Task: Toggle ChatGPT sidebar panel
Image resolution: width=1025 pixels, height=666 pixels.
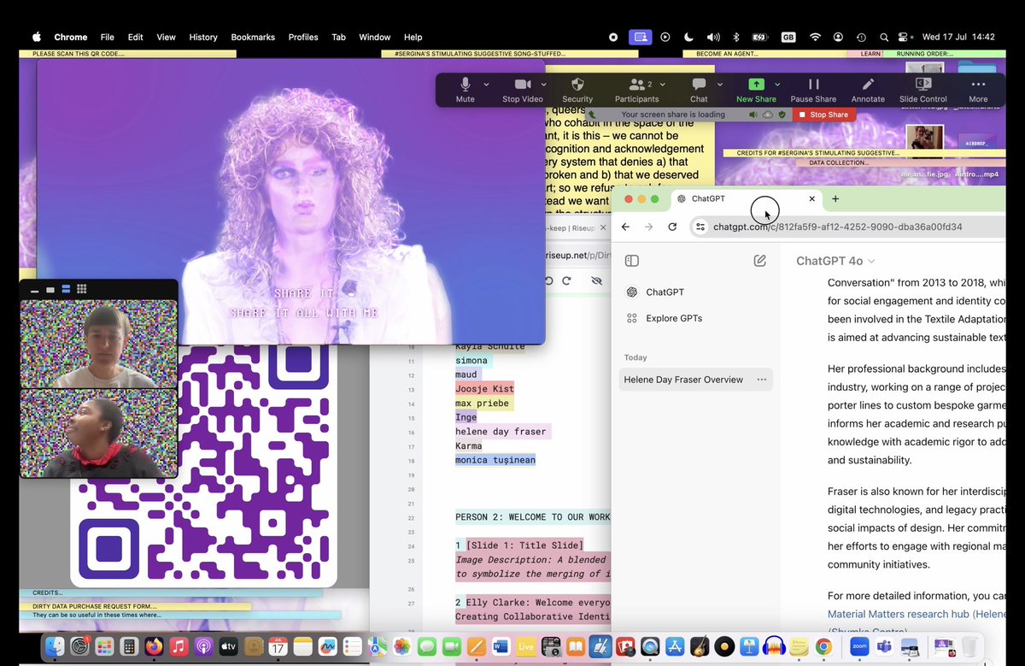Action: tap(632, 261)
